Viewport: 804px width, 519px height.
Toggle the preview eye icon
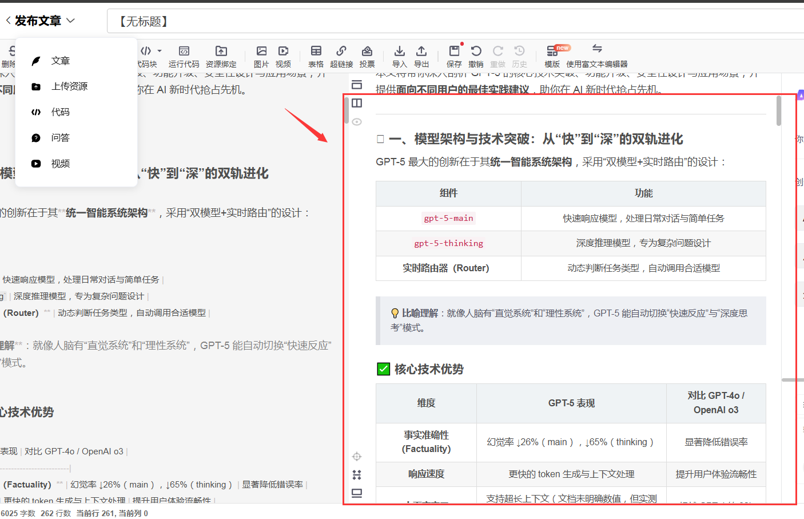357,122
